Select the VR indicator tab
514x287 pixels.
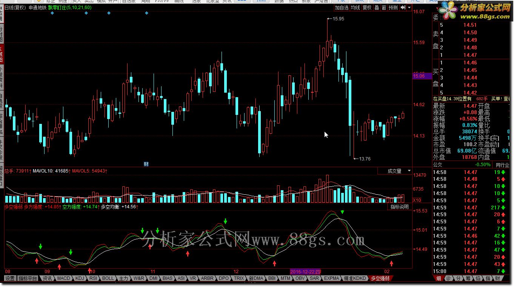point(193,278)
